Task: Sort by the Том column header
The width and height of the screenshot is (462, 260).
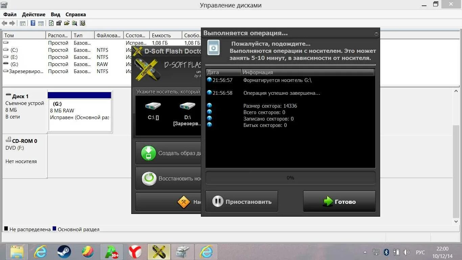Action: (24, 35)
